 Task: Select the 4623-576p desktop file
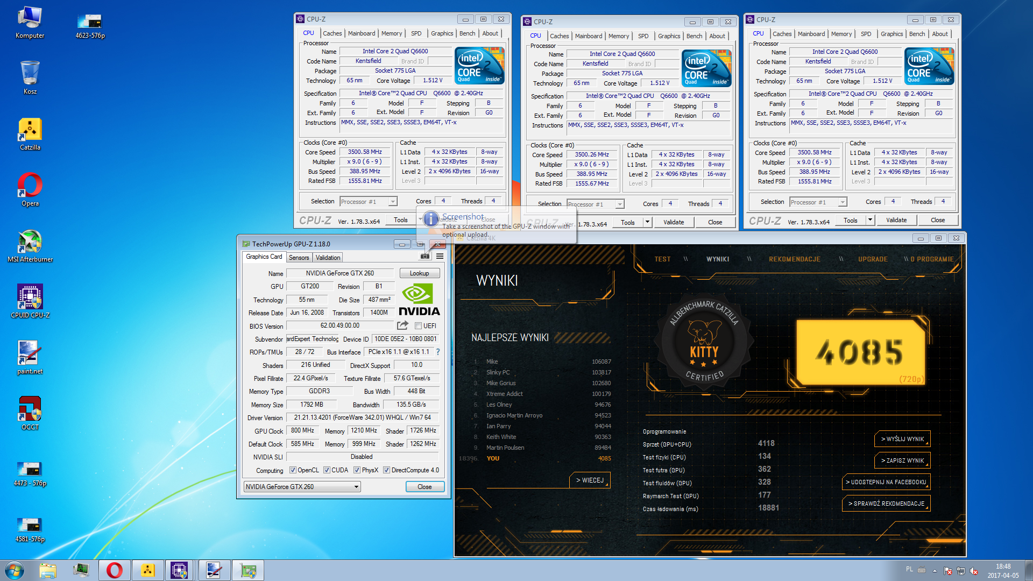[x=90, y=26]
